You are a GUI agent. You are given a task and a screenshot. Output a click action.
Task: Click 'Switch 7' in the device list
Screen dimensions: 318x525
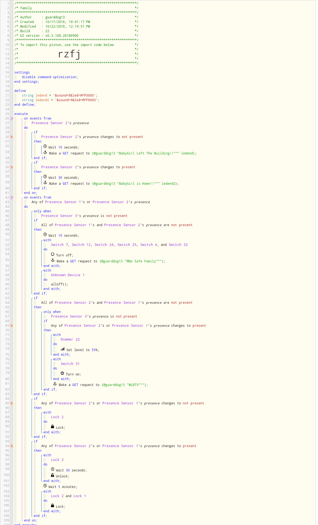[59, 245]
